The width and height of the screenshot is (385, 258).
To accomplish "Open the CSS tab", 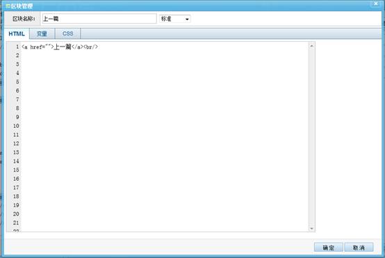I will (x=68, y=33).
